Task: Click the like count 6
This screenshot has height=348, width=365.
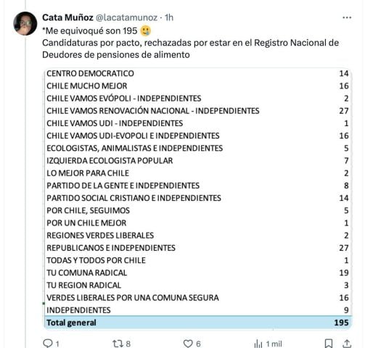Action: (x=198, y=344)
